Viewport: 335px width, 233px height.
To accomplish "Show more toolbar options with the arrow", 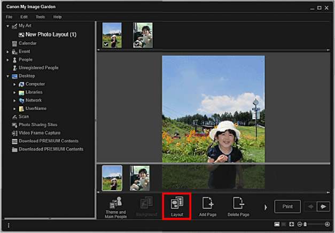I will (266, 206).
